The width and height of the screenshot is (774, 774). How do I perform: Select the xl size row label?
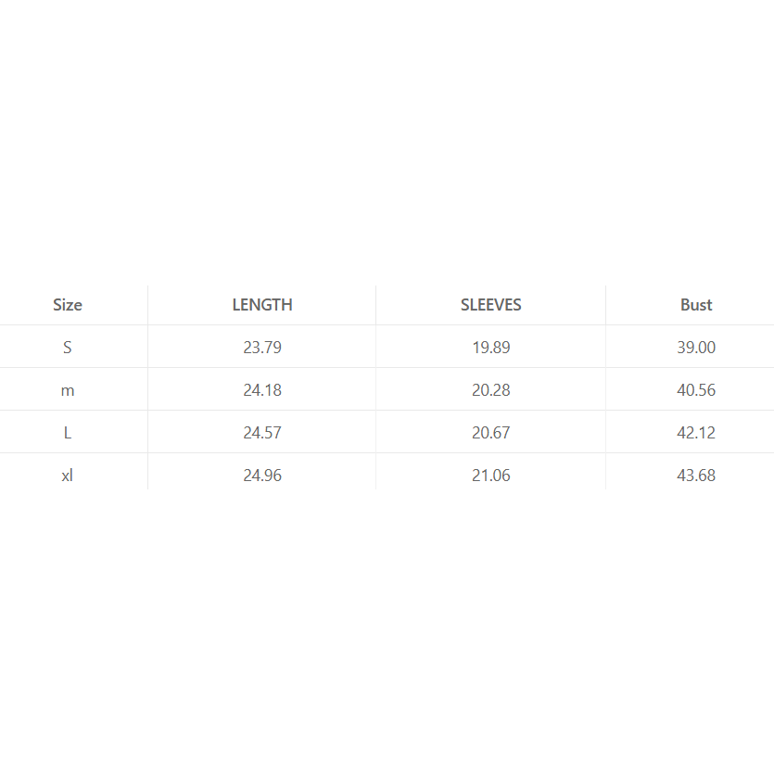(x=68, y=476)
